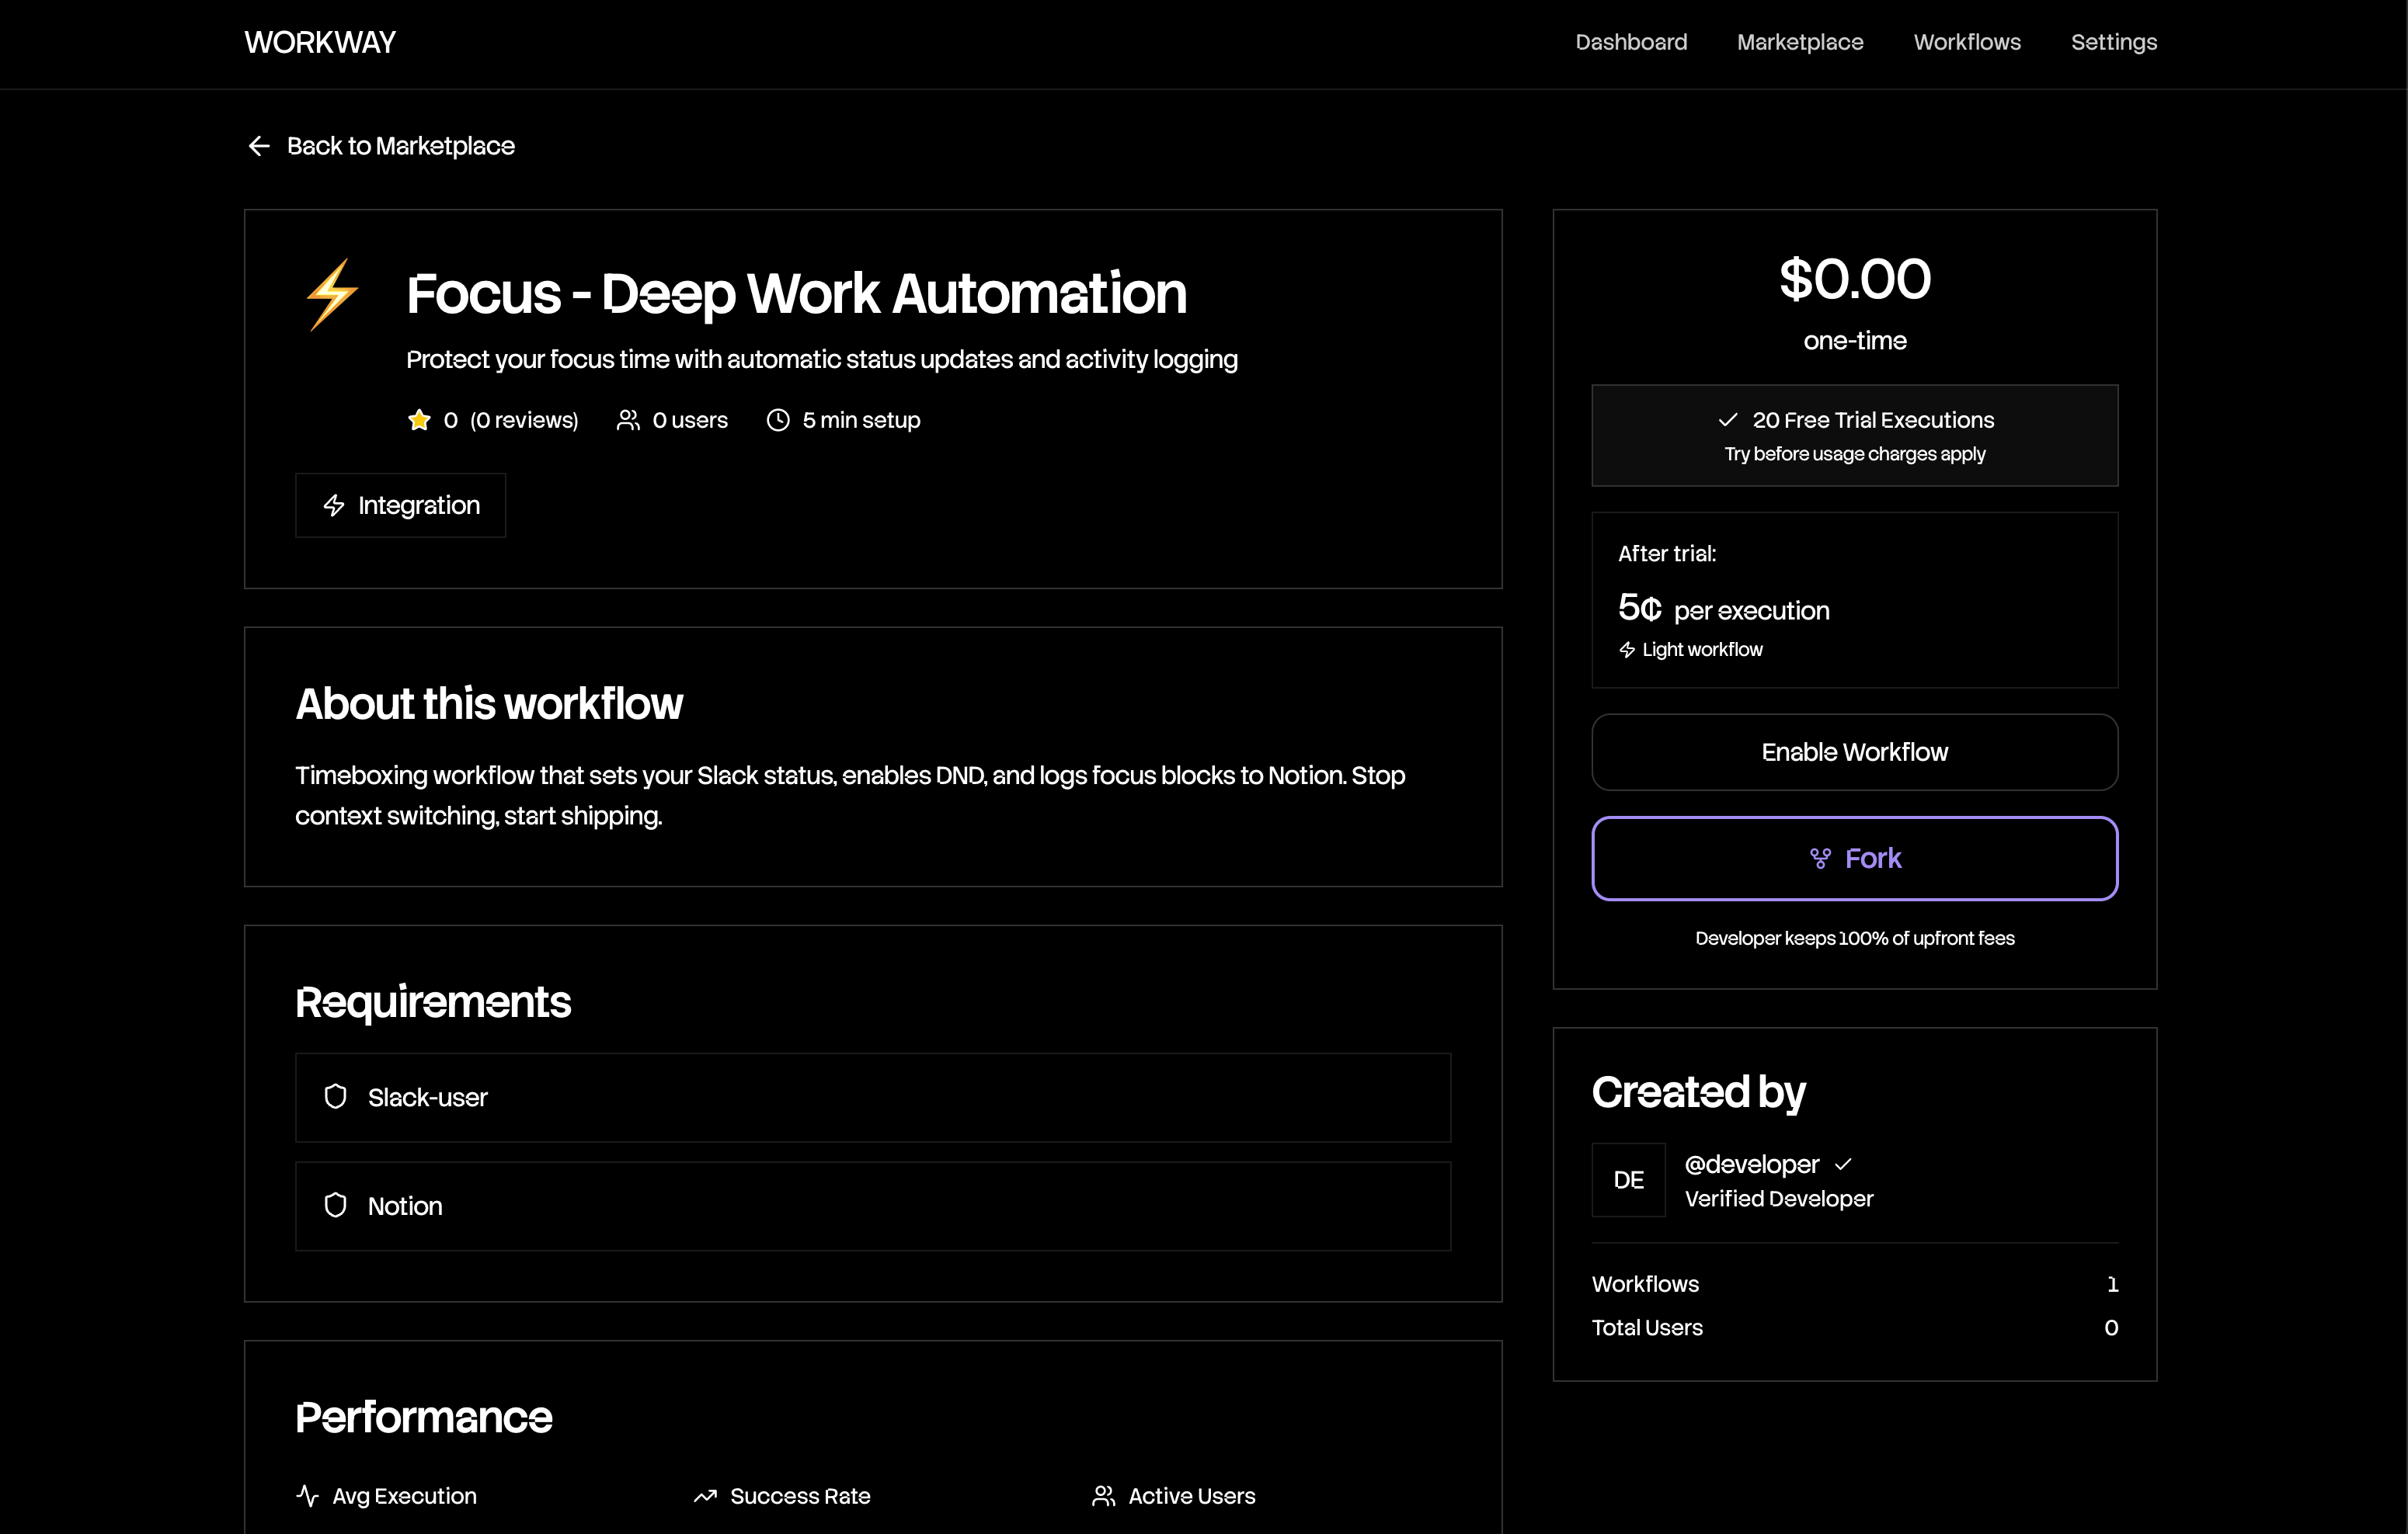2408x1534 pixels.
Task: Click the Back to Marketplace link
Action: pyautogui.click(x=400, y=146)
